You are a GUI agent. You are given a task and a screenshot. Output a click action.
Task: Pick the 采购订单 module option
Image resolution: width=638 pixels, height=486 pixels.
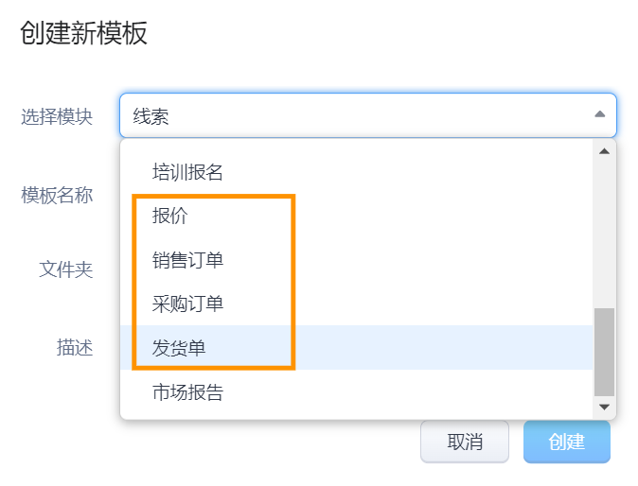(x=187, y=304)
